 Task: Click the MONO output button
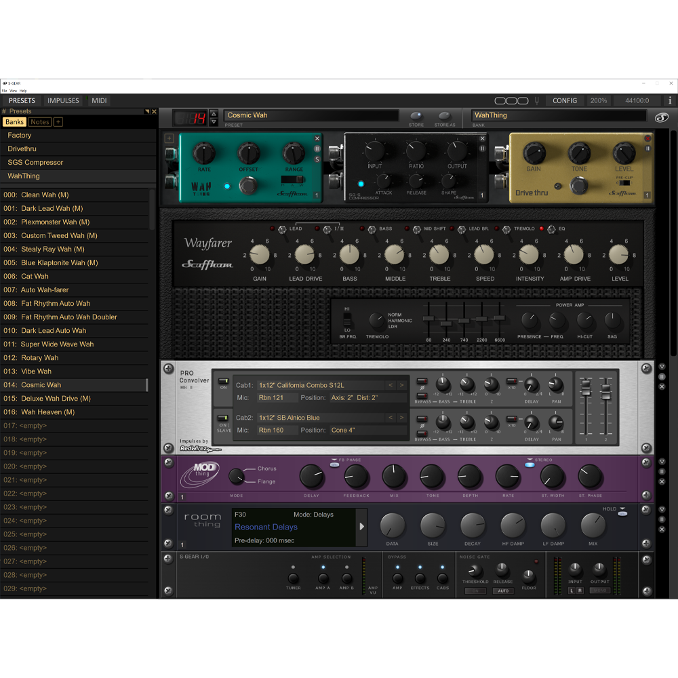click(x=600, y=591)
